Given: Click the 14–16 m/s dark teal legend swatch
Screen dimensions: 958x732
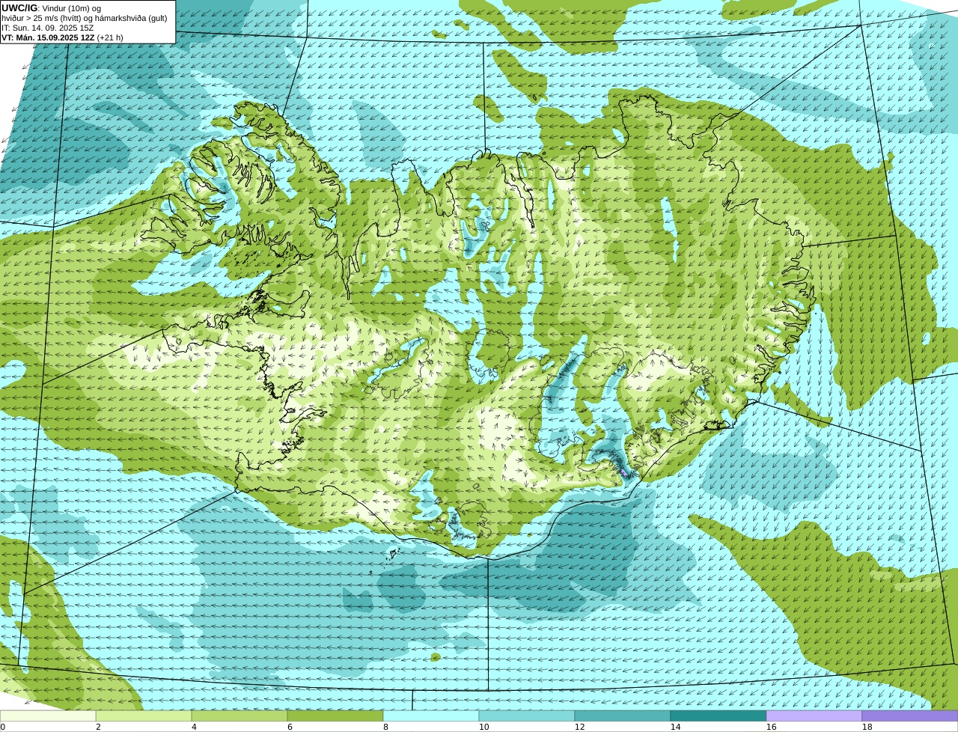Looking at the screenshot, I should tap(718, 716).
